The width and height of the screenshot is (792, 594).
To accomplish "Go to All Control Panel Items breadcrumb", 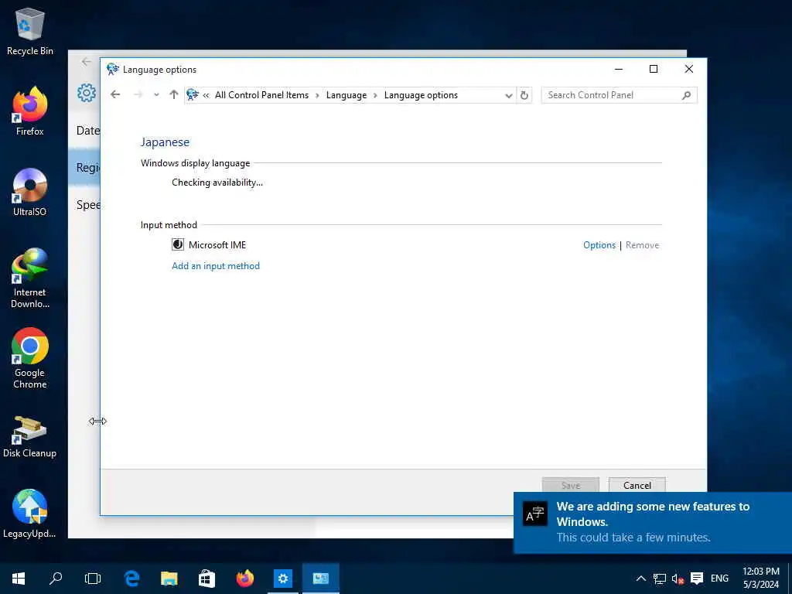I will (261, 95).
